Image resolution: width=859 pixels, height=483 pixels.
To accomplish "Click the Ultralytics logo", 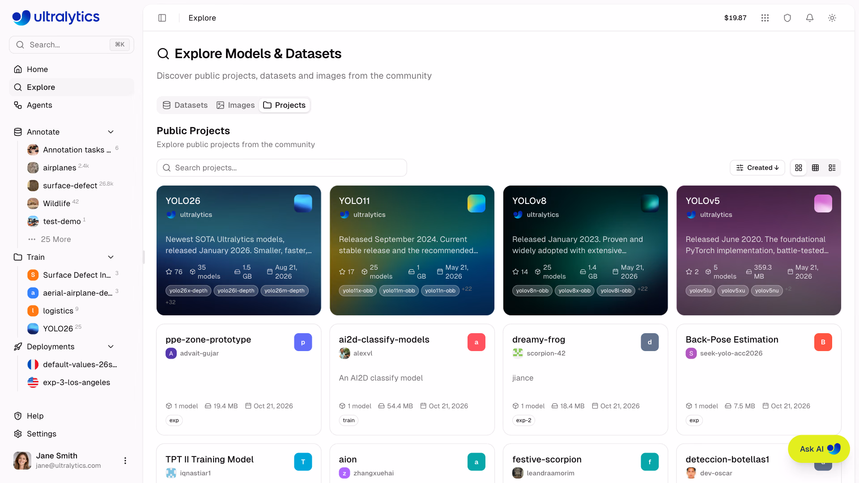I will [x=56, y=17].
